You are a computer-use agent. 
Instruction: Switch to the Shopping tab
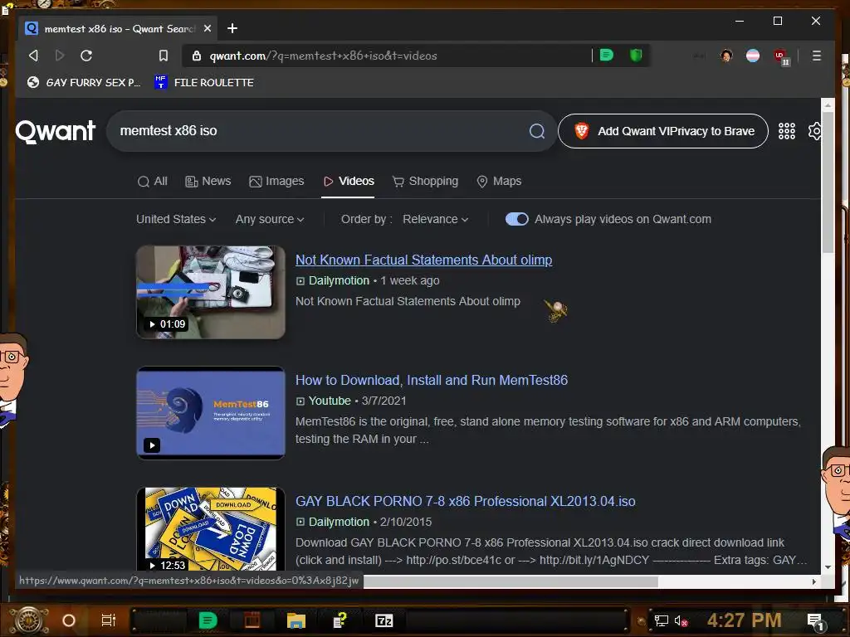[426, 181]
